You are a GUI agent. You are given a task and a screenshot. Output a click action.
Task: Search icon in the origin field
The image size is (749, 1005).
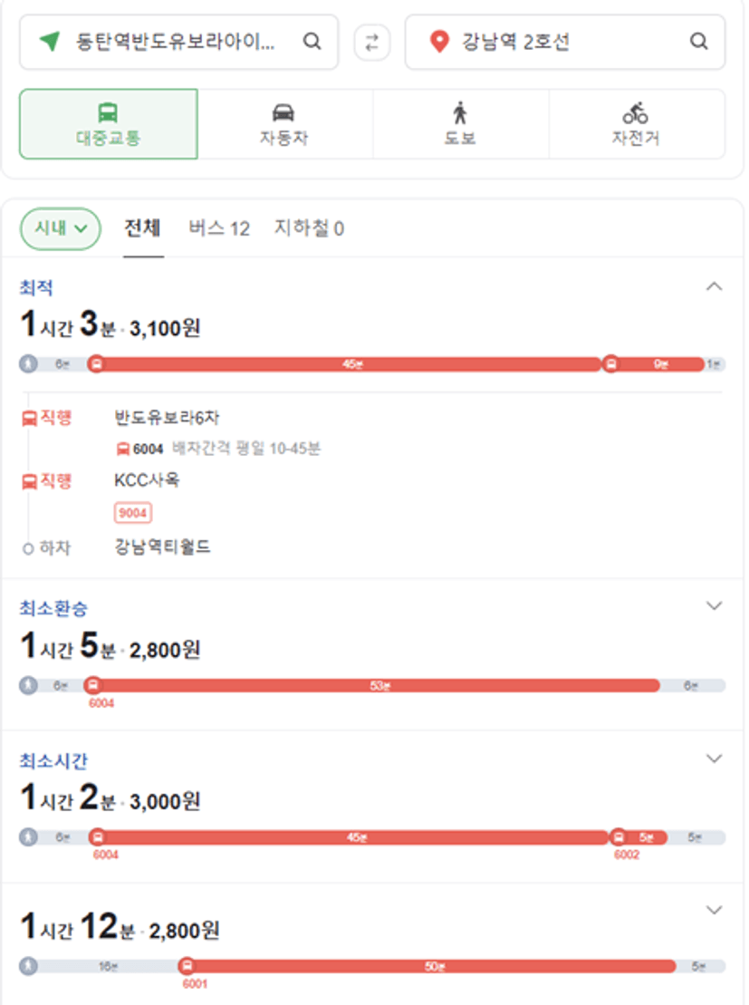(312, 42)
